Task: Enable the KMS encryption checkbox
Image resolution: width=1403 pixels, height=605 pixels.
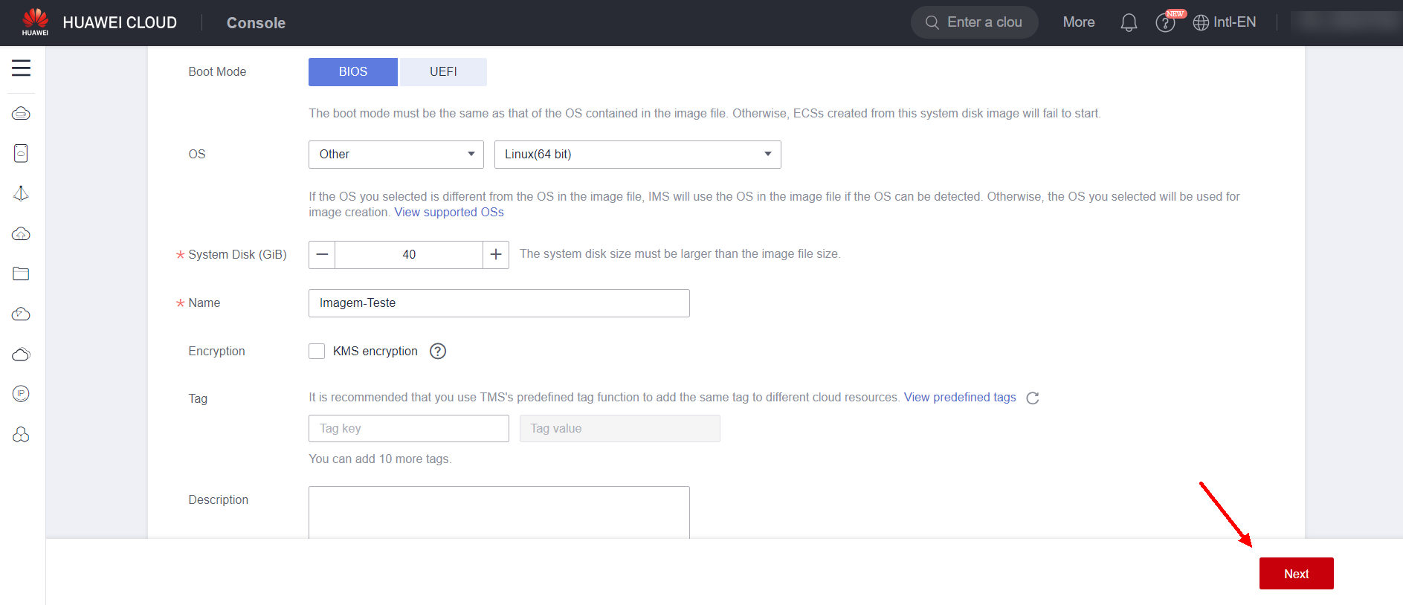Action: (317, 352)
